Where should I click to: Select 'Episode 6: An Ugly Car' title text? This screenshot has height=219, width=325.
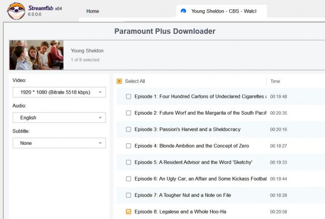tap(201, 179)
